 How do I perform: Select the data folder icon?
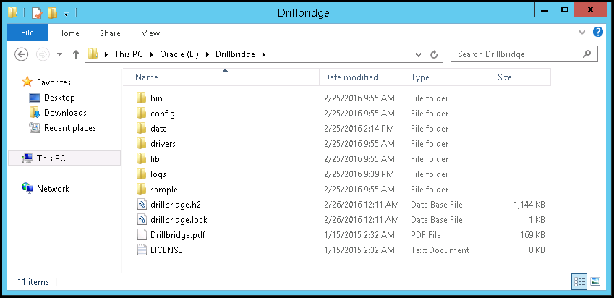point(141,129)
